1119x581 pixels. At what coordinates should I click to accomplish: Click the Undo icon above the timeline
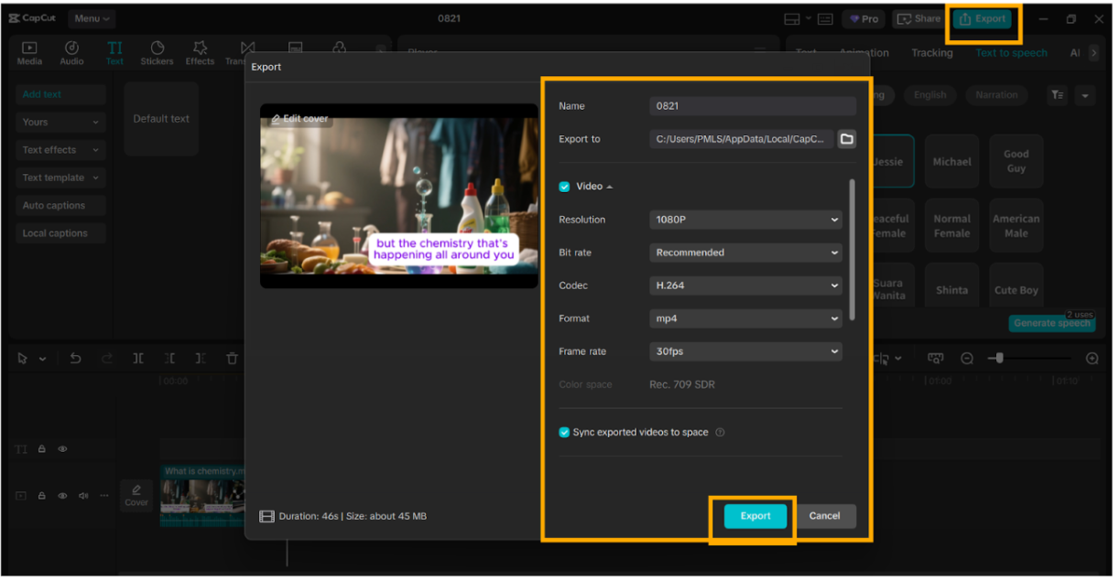coord(76,358)
